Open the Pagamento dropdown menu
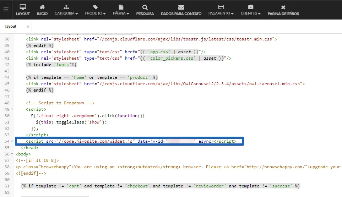Screen dimensions: 342x197 click(221, 13)
